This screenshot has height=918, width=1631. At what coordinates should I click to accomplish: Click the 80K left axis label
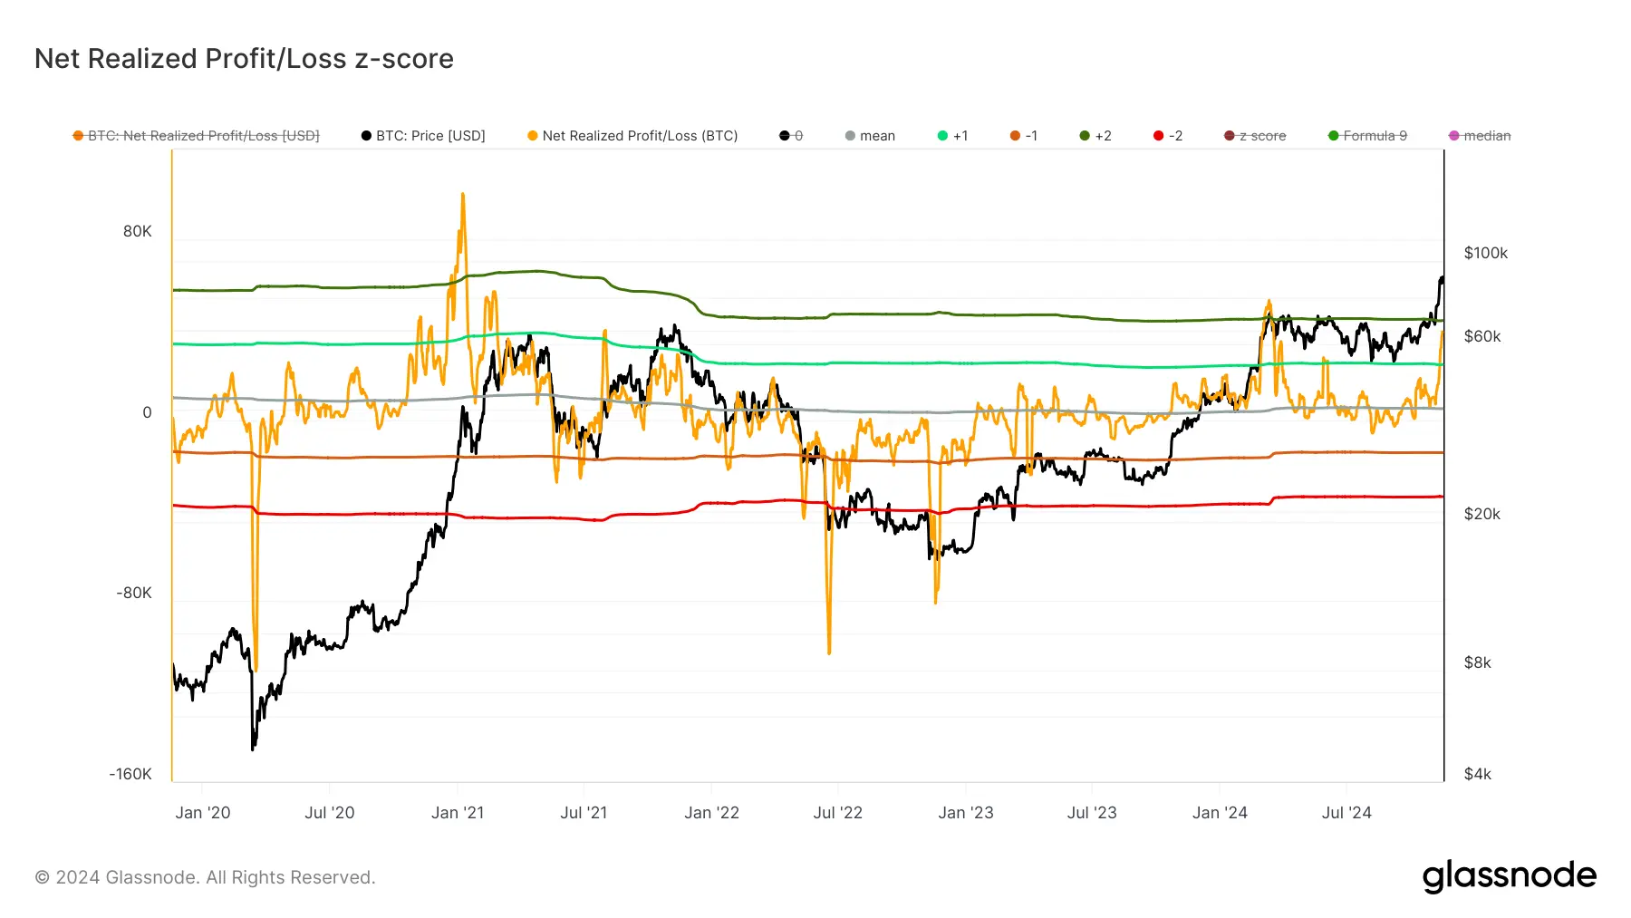pos(138,231)
